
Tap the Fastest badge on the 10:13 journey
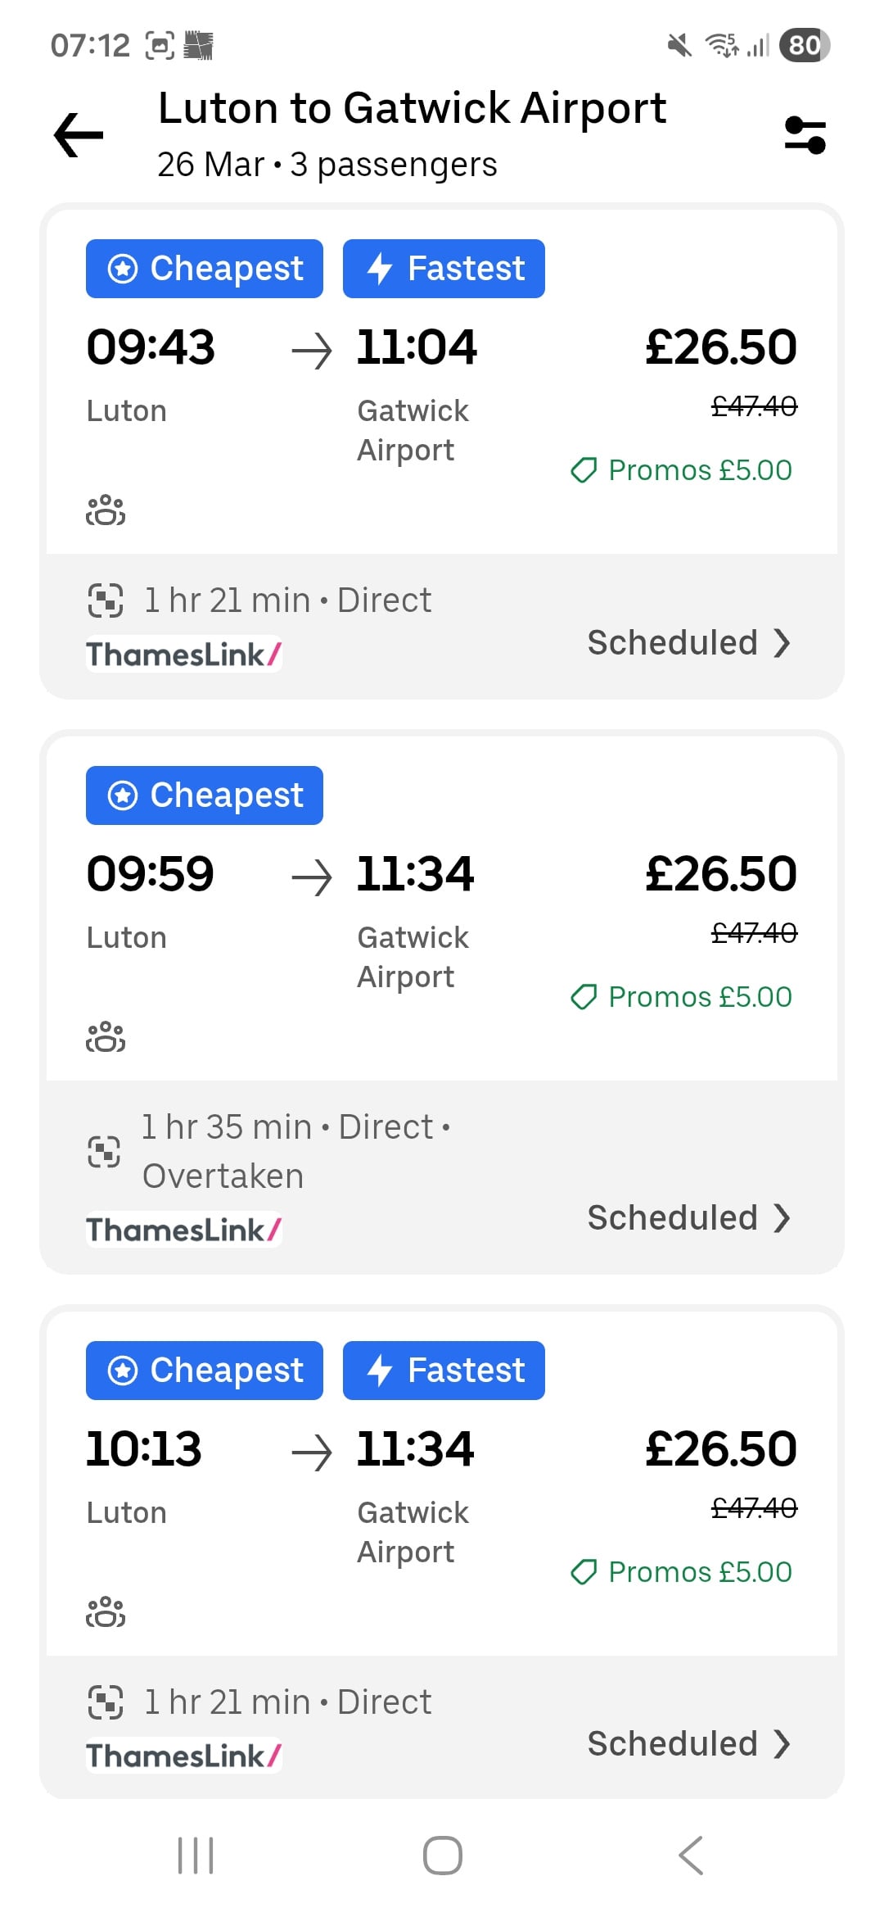pos(444,1371)
